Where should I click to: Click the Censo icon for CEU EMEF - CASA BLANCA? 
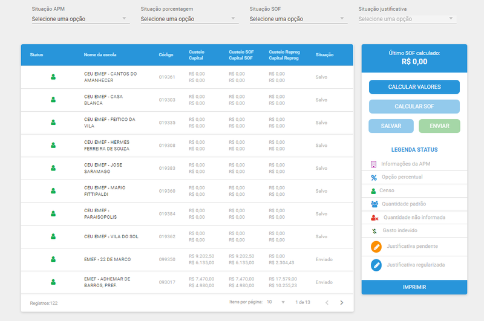53,100
